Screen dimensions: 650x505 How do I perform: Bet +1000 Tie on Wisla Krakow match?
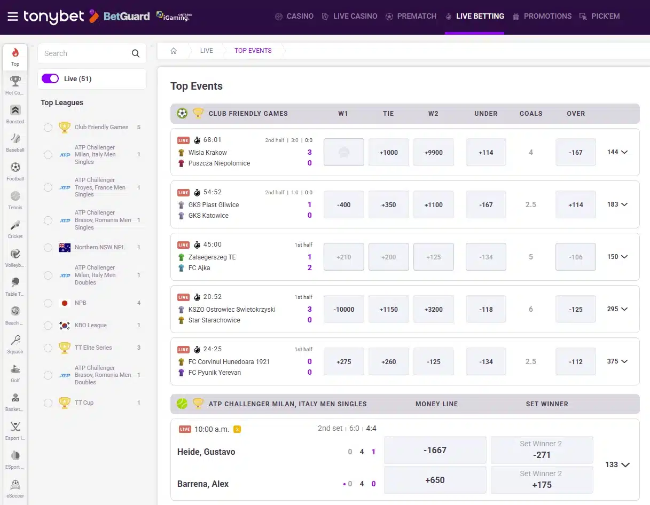(389, 152)
